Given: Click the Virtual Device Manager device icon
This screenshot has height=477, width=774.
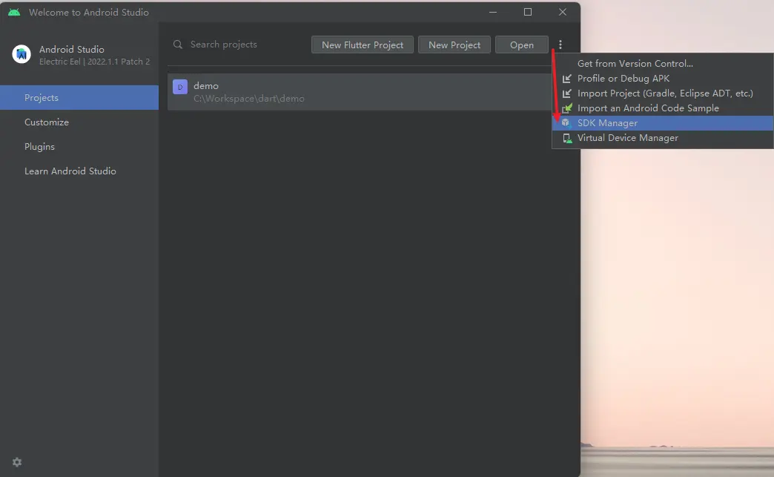Looking at the screenshot, I should (567, 138).
